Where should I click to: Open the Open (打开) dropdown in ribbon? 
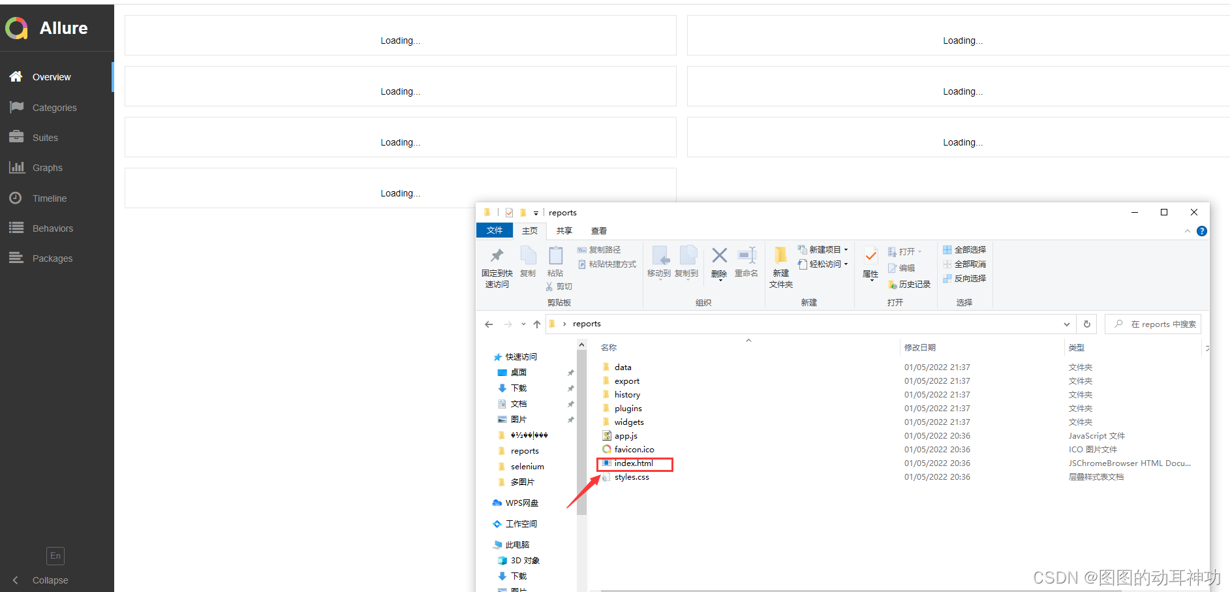pyautogui.click(x=905, y=252)
